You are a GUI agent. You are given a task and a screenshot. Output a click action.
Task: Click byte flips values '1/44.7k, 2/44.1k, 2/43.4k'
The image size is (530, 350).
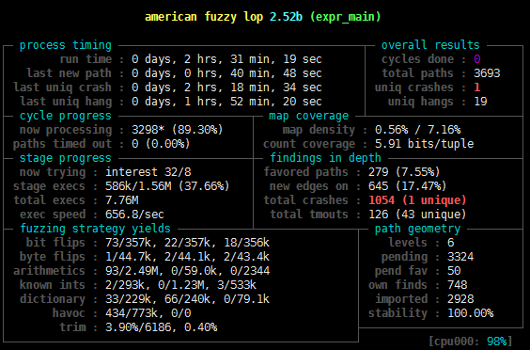(187, 257)
